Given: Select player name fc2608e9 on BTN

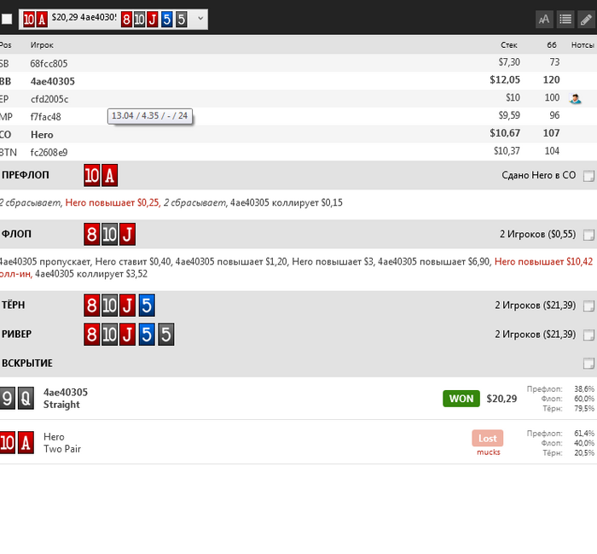Looking at the screenshot, I should point(49,153).
